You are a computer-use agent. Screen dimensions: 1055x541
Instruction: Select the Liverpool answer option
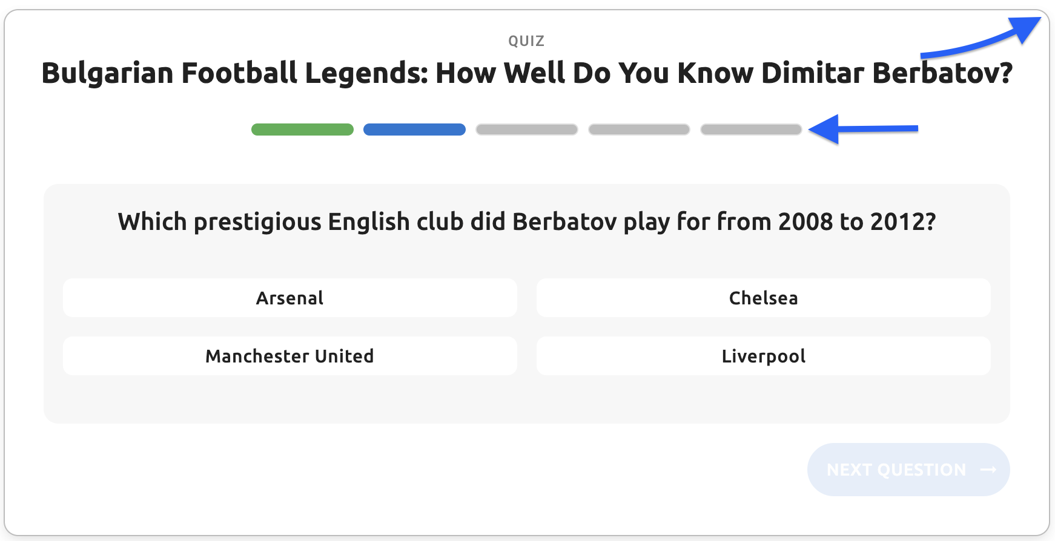point(763,356)
